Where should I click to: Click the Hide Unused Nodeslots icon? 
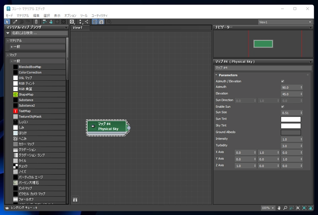[x=51, y=22]
